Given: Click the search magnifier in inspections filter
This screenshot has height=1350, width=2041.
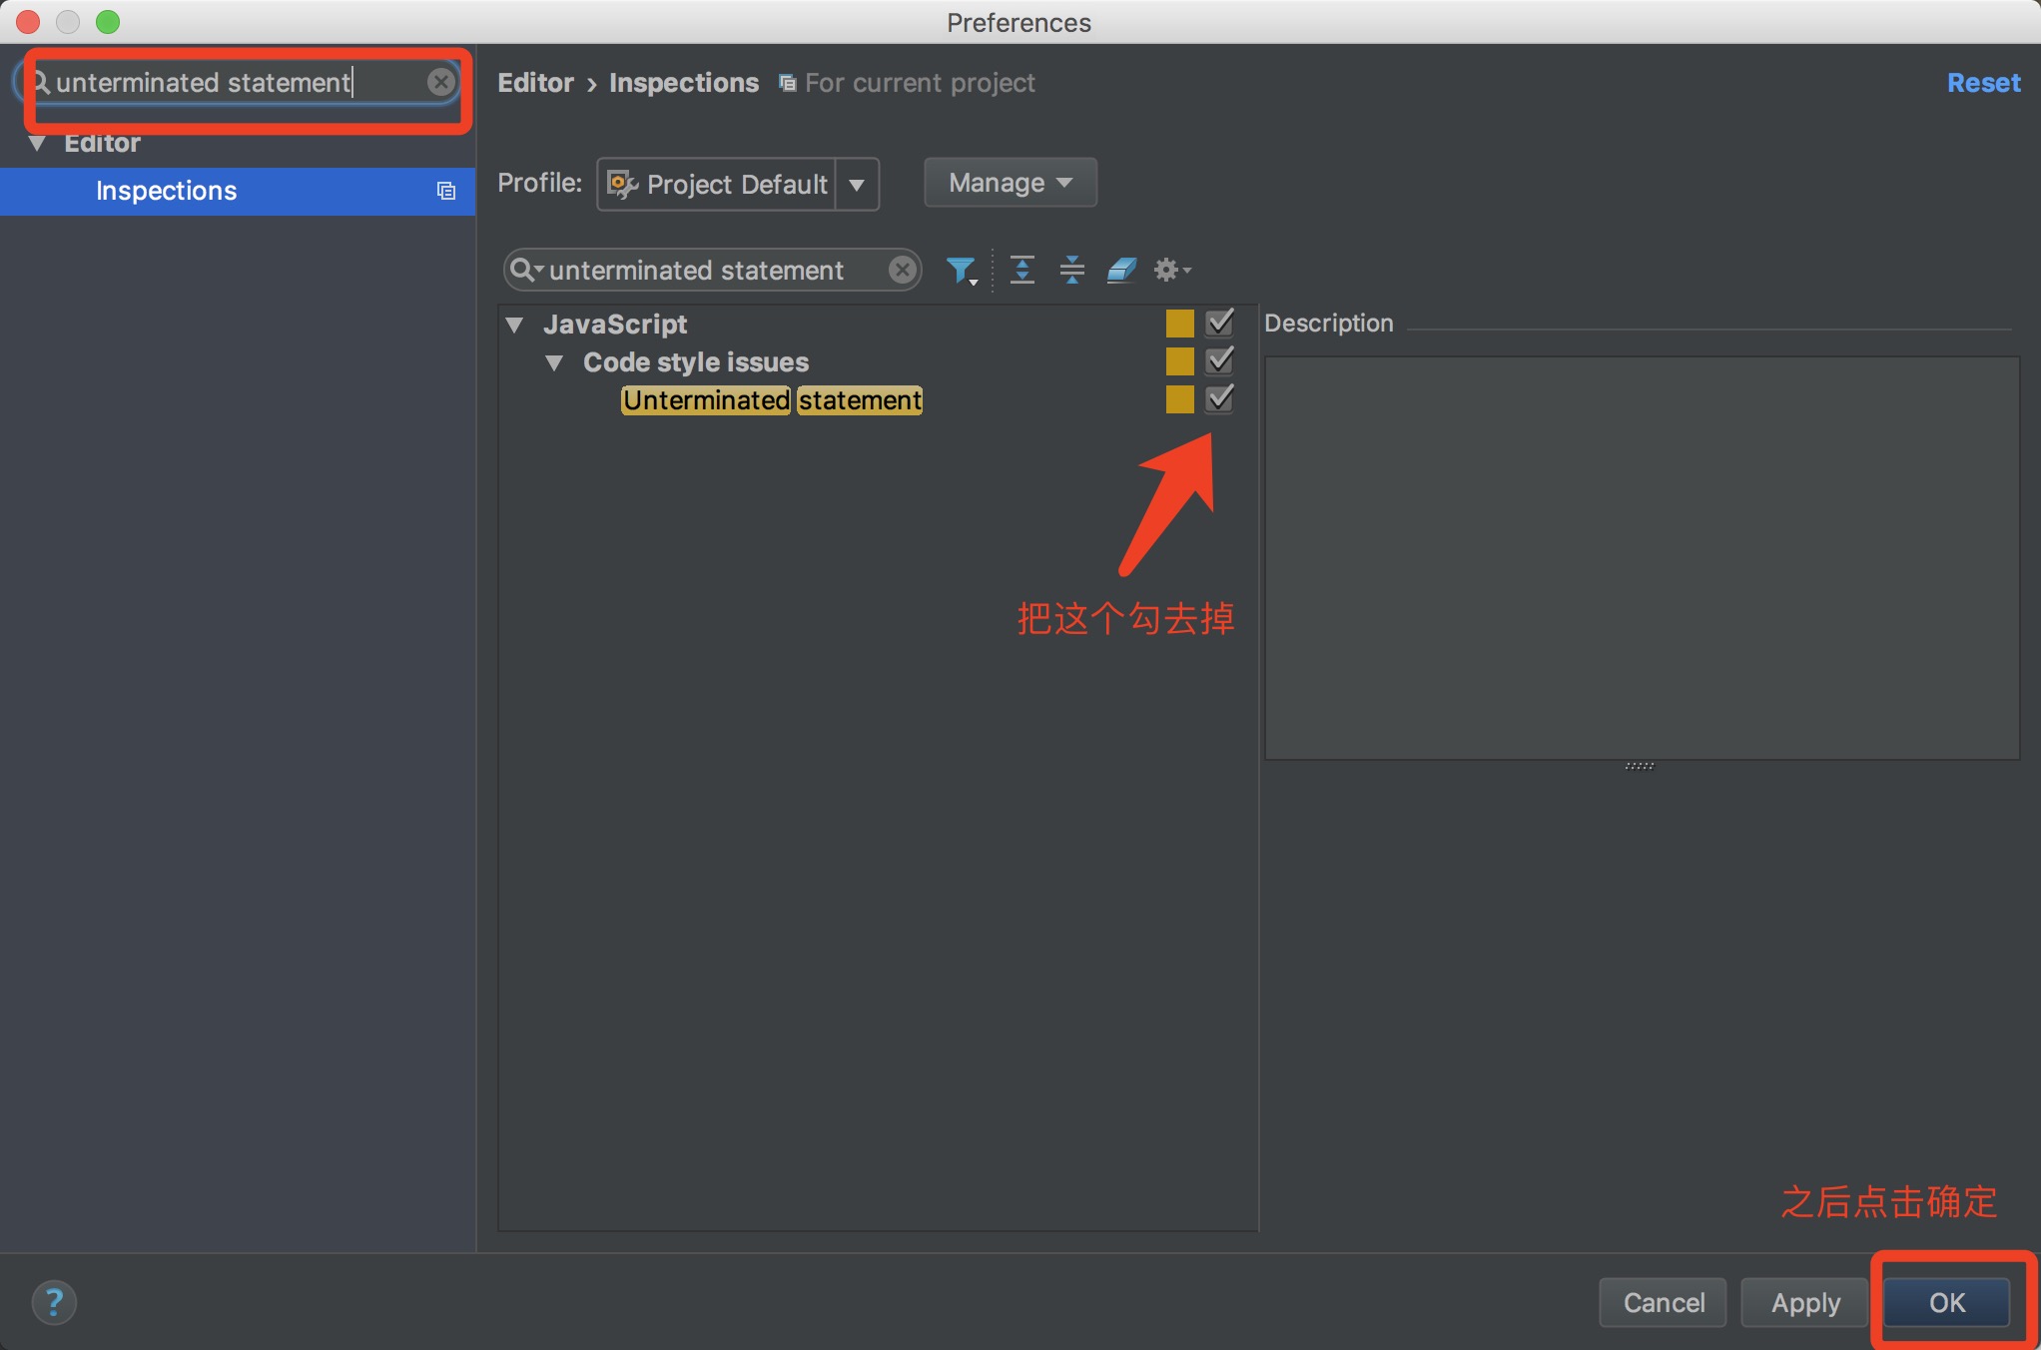Looking at the screenshot, I should click(x=525, y=270).
